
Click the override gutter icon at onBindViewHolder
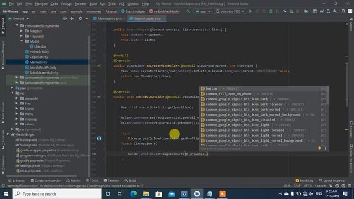[x=99, y=97]
